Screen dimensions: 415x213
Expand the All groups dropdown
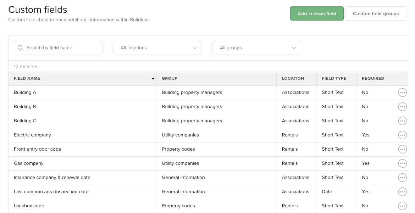(x=257, y=47)
